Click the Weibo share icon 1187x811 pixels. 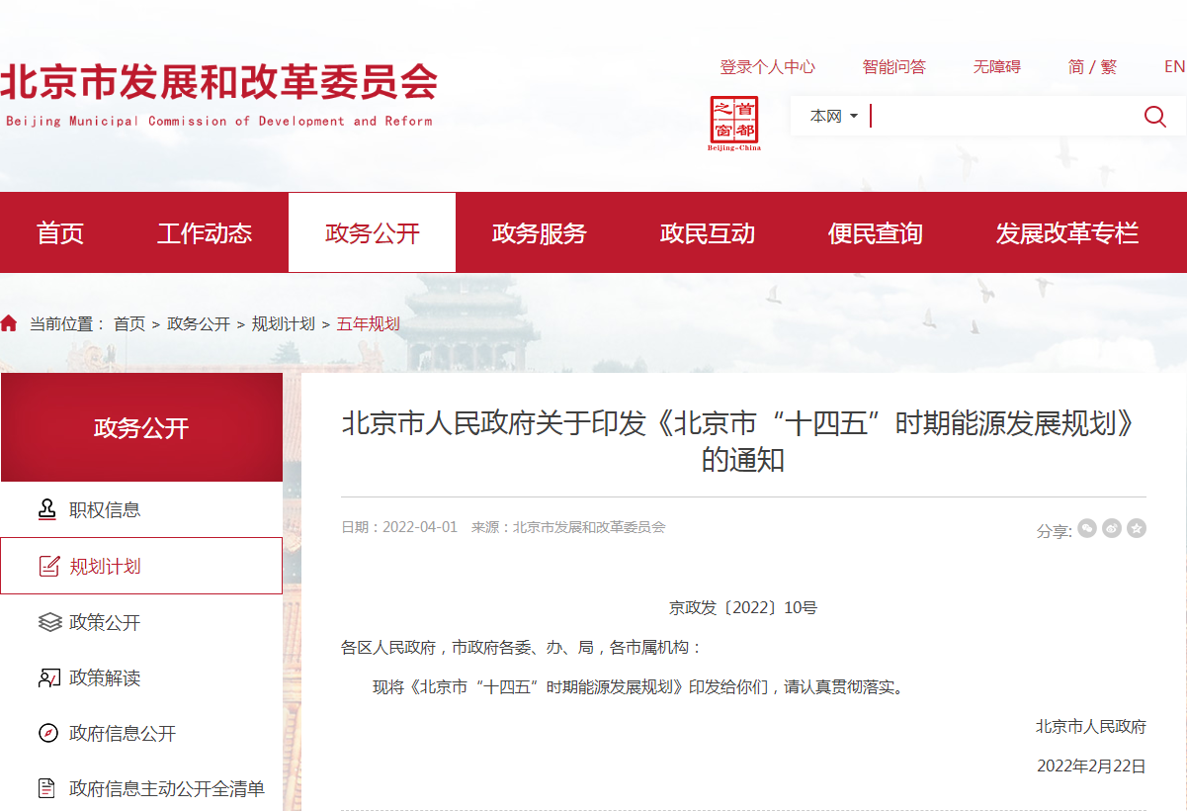[x=1113, y=530]
